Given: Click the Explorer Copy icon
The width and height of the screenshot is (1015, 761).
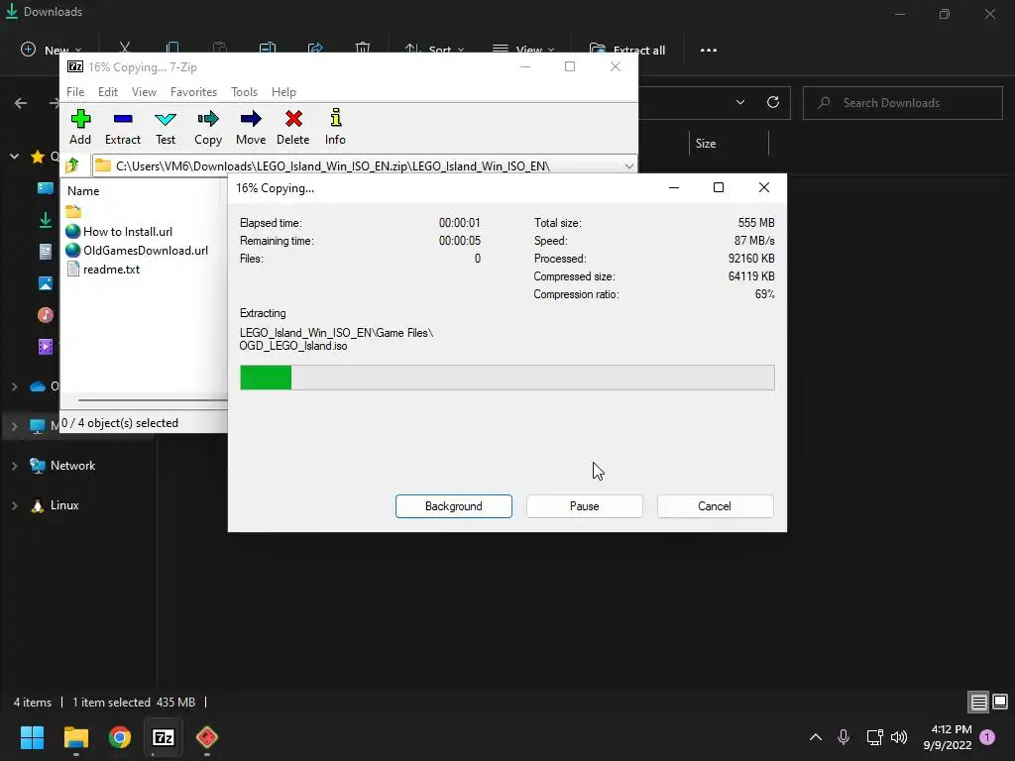Looking at the screenshot, I should click(x=172, y=49).
